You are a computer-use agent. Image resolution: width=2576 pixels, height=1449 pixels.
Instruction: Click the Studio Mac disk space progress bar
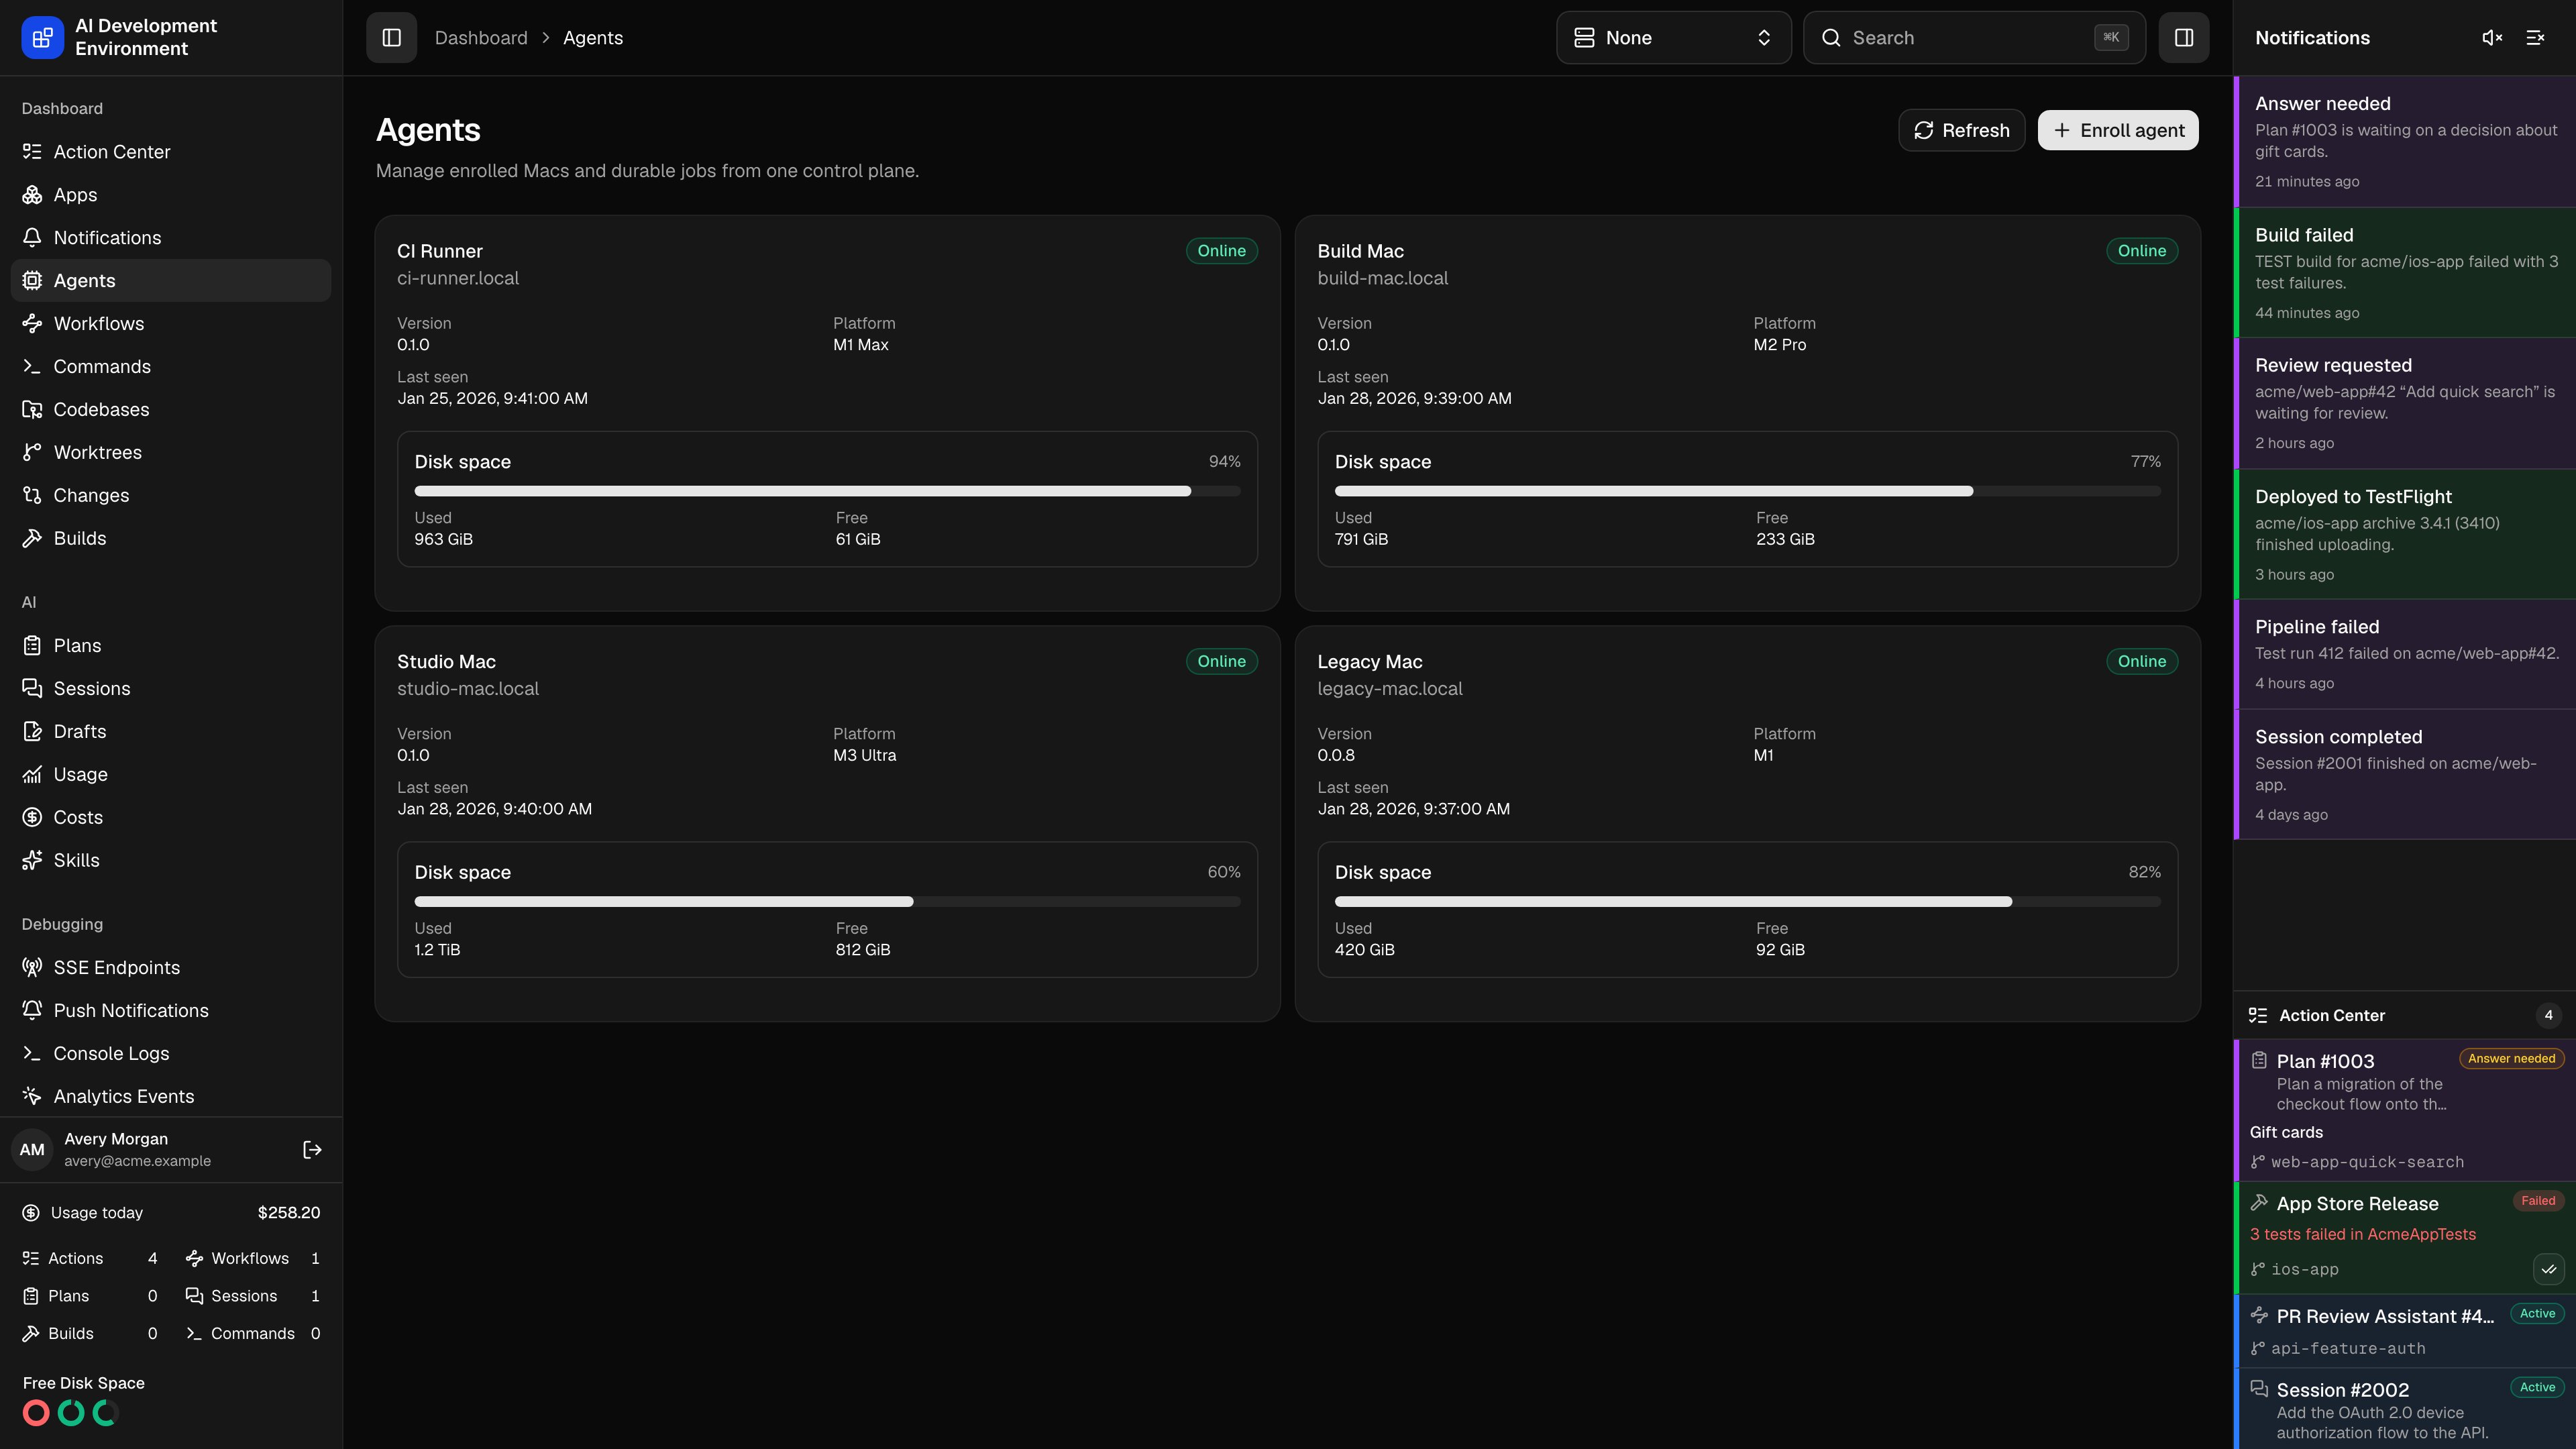point(827,902)
